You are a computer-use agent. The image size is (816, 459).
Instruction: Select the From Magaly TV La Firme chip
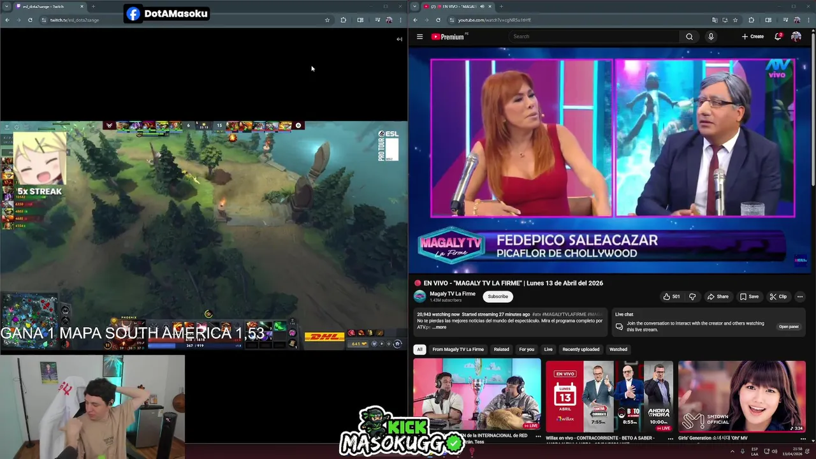[x=458, y=349]
